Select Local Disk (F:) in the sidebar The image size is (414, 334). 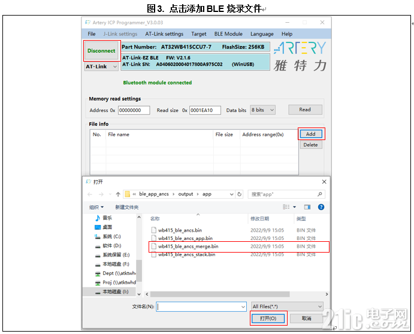[116, 264]
